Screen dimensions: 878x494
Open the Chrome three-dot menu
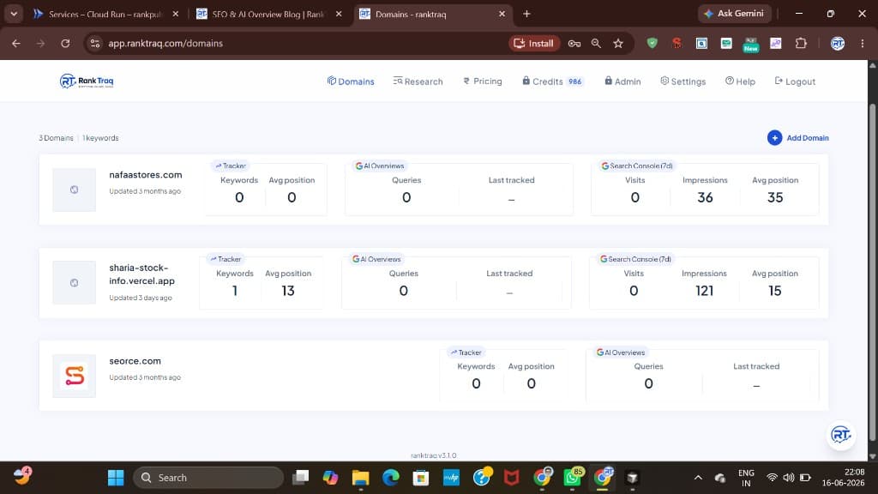click(863, 43)
